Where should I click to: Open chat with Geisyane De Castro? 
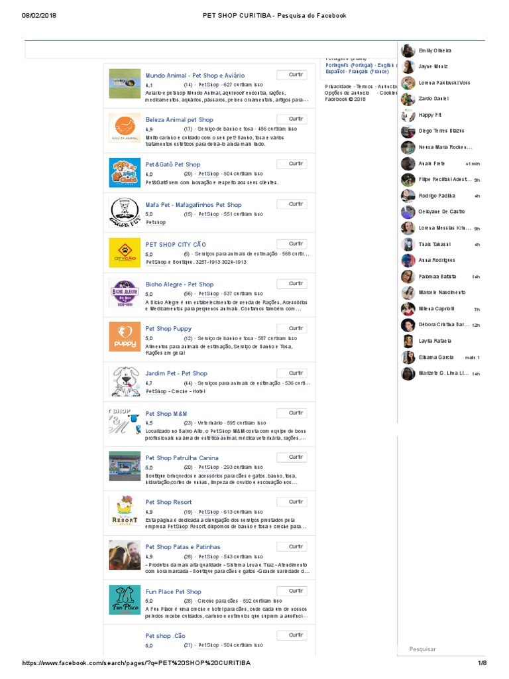(441, 212)
